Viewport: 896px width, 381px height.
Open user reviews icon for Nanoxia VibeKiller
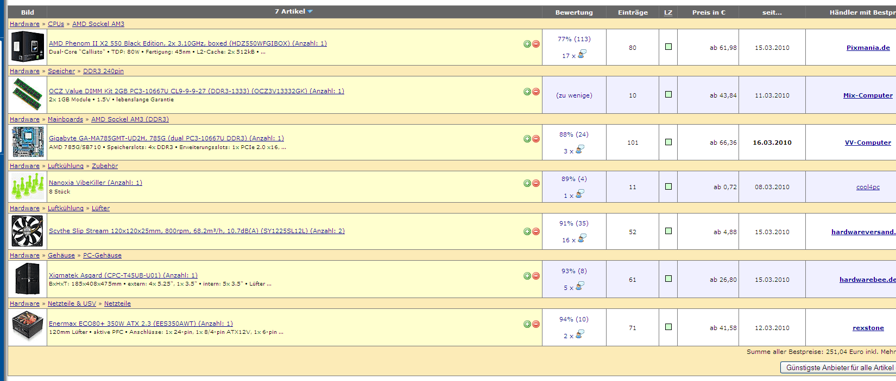tap(579, 194)
